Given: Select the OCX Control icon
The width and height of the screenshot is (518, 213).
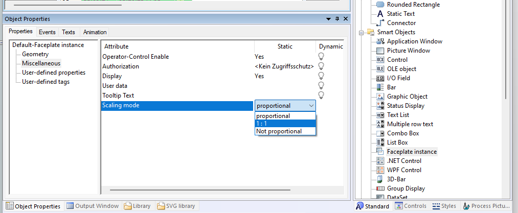Looking at the screenshot, I should click(x=380, y=60).
